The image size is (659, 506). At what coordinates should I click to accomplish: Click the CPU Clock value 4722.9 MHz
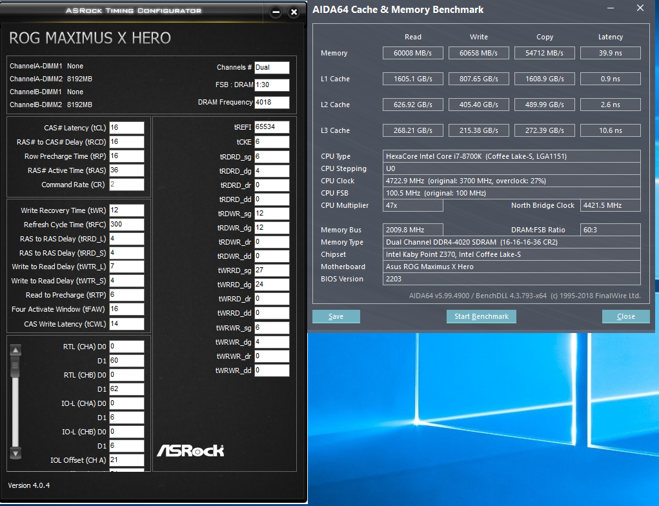point(511,181)
